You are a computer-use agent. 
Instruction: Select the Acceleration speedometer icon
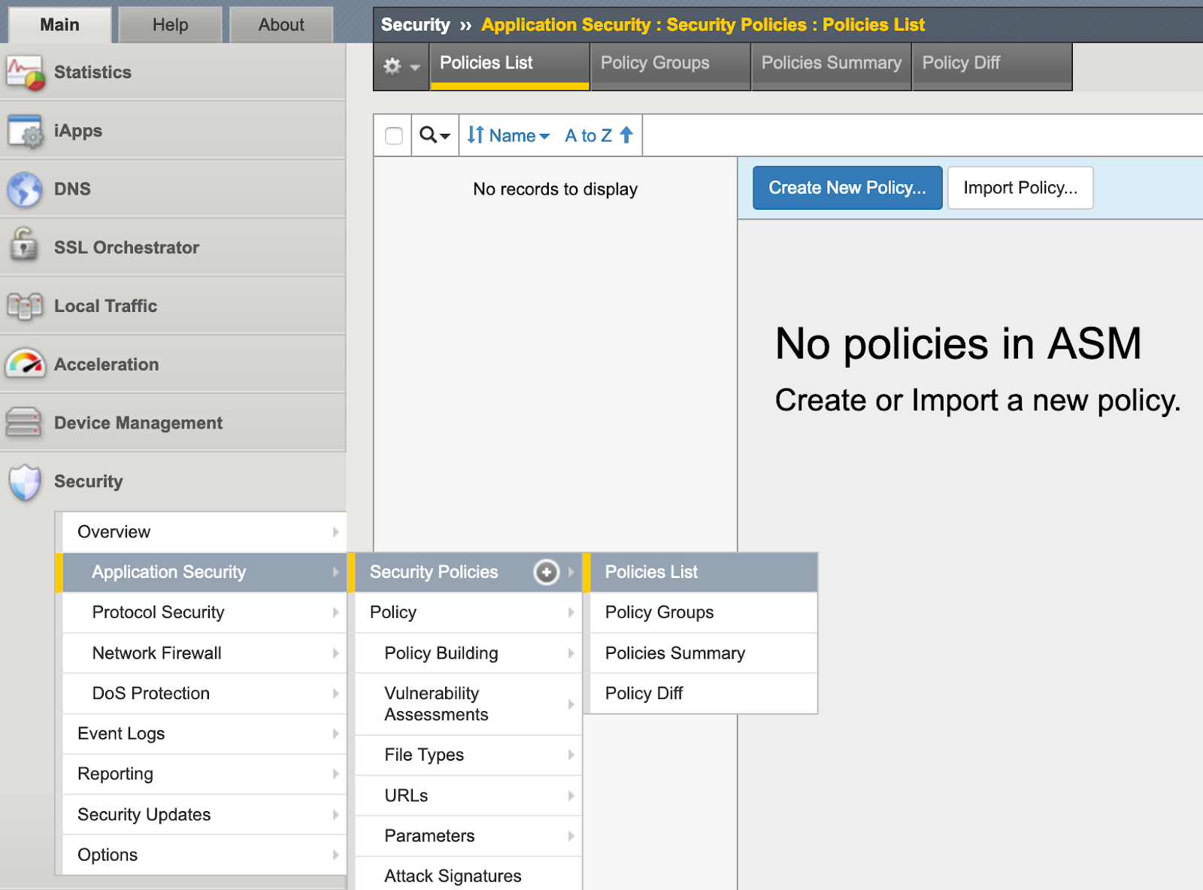pyautogui.click(x=23, y=364)
